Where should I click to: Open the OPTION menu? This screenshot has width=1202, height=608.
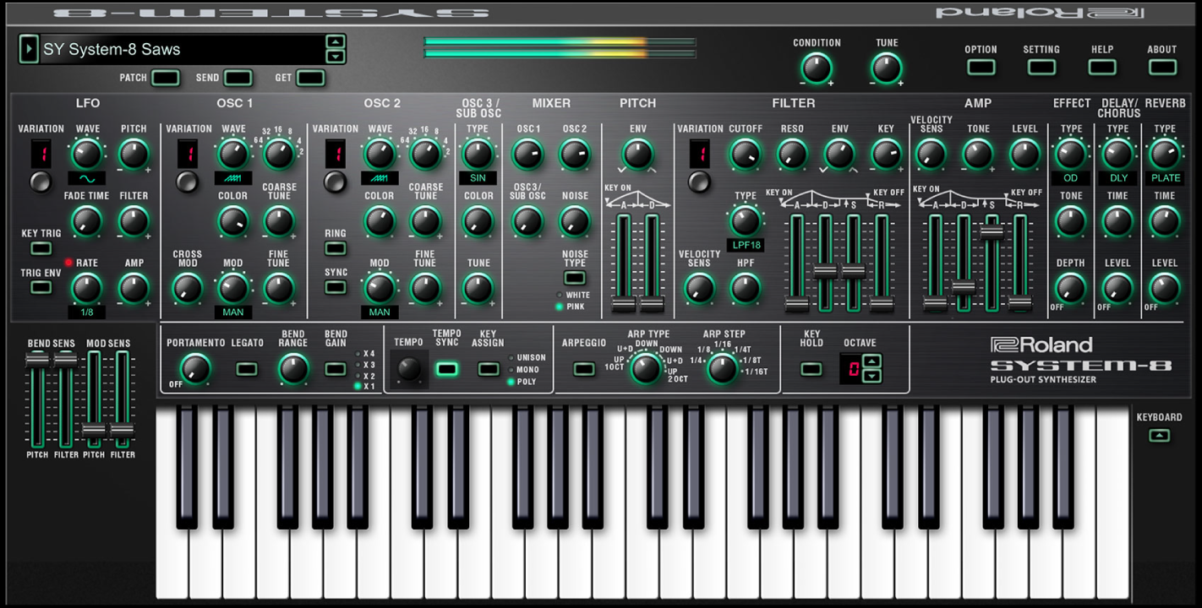pyautogui.click(x=981, y=67)
